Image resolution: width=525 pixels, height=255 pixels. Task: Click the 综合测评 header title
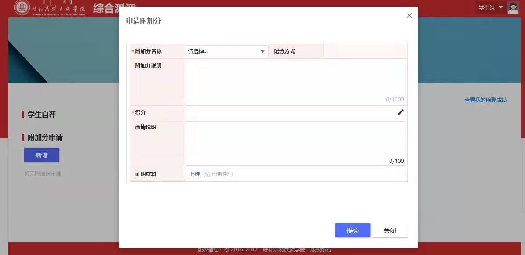coord(114,8)
